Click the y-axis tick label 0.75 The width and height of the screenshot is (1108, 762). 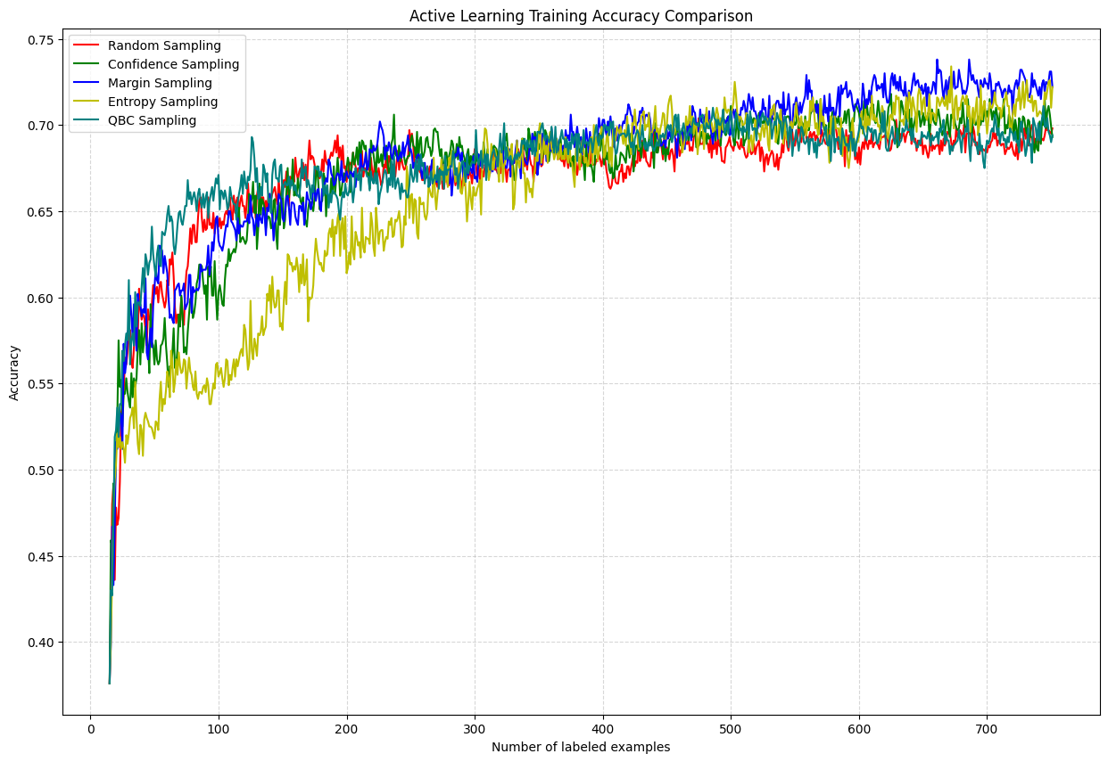[x=41, y=39]
